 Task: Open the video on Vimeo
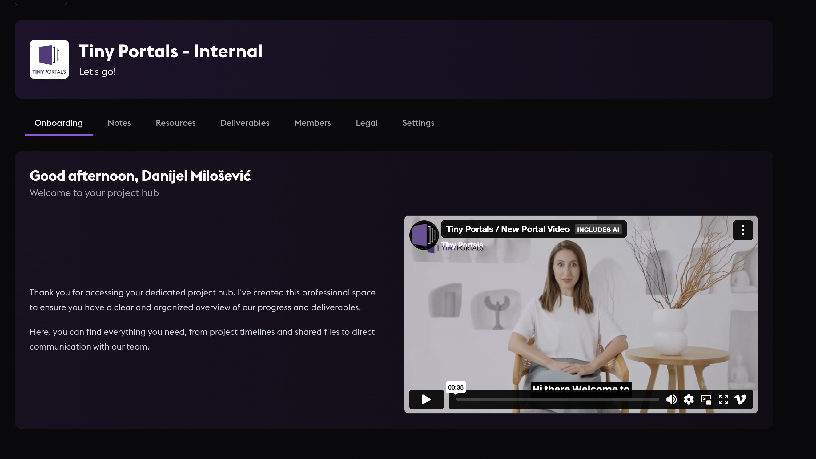pyautogui.click(x=740, y=399)
